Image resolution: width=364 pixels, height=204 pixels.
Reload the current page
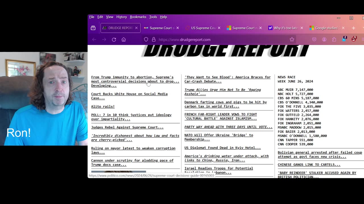pyautogui.click(x=114, y=40)
